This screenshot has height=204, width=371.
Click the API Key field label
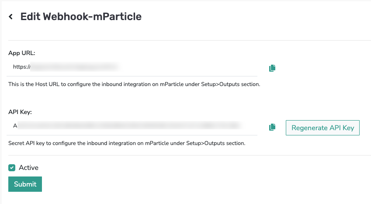click(x=20, y=112)
